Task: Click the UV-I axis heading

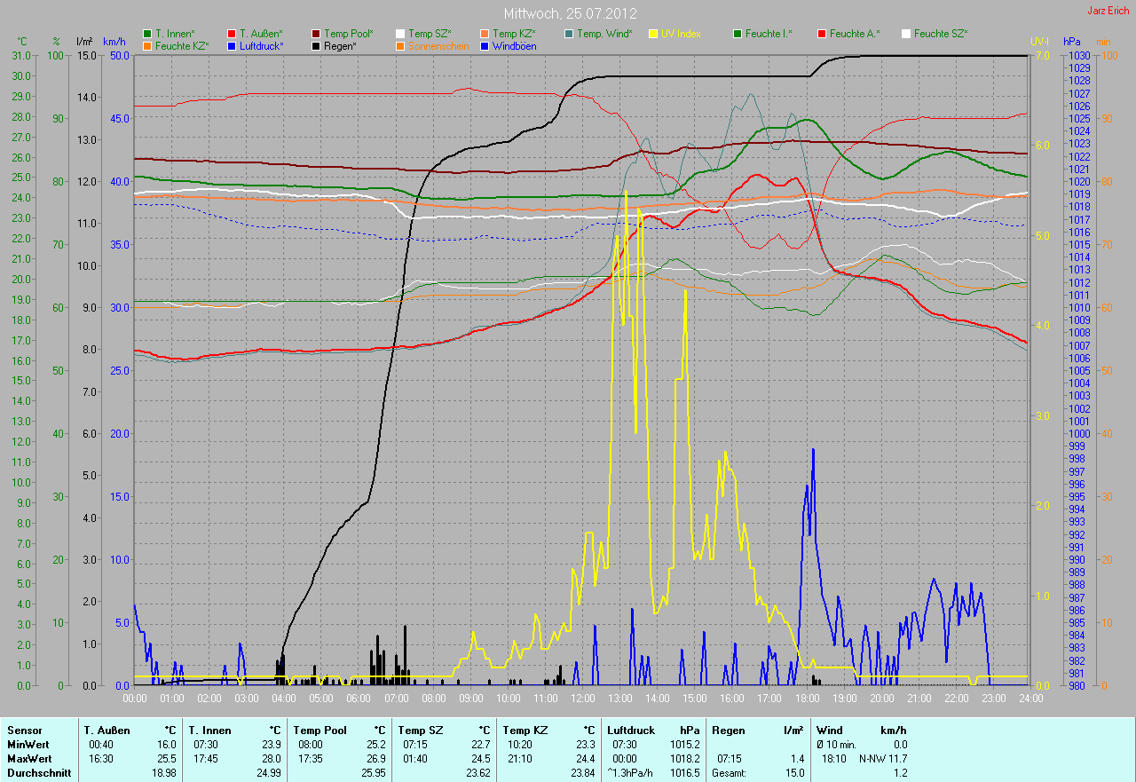Action: point(1039,42)
